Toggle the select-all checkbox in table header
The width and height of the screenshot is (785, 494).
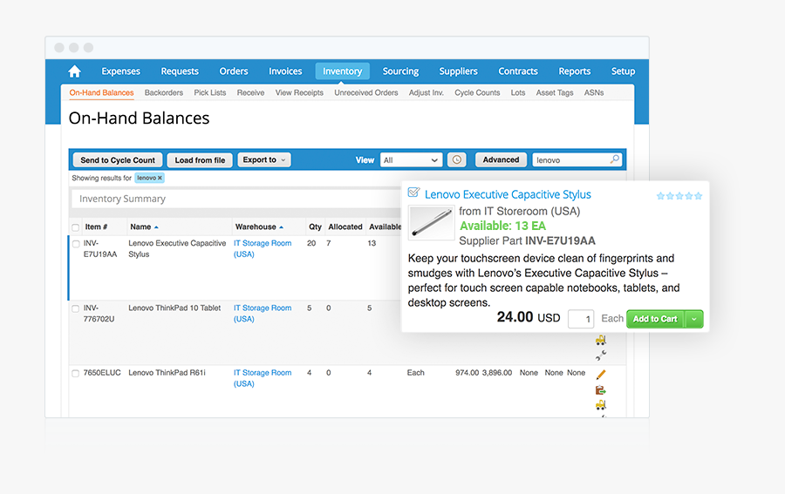tap(76, 227)
